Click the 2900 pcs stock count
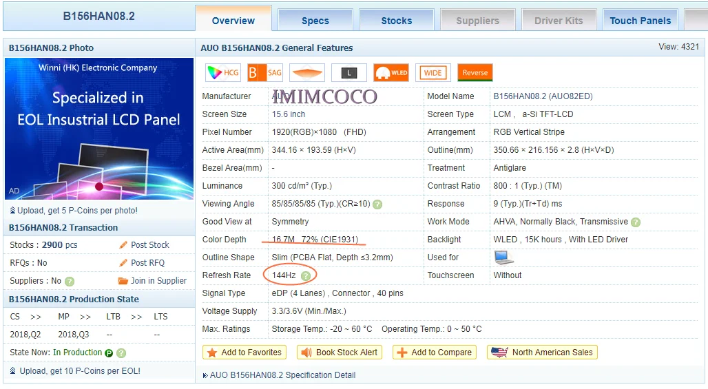708x389 pixels. 60,245
